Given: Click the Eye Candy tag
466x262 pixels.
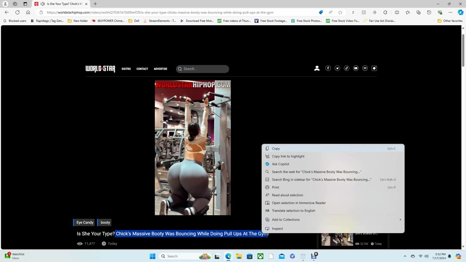Looking at the screenshot, I should 84,222.
